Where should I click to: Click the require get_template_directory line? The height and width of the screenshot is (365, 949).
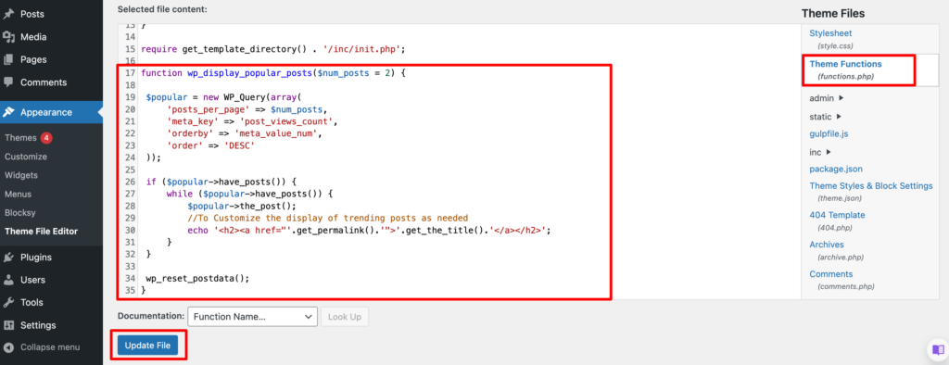272,49
